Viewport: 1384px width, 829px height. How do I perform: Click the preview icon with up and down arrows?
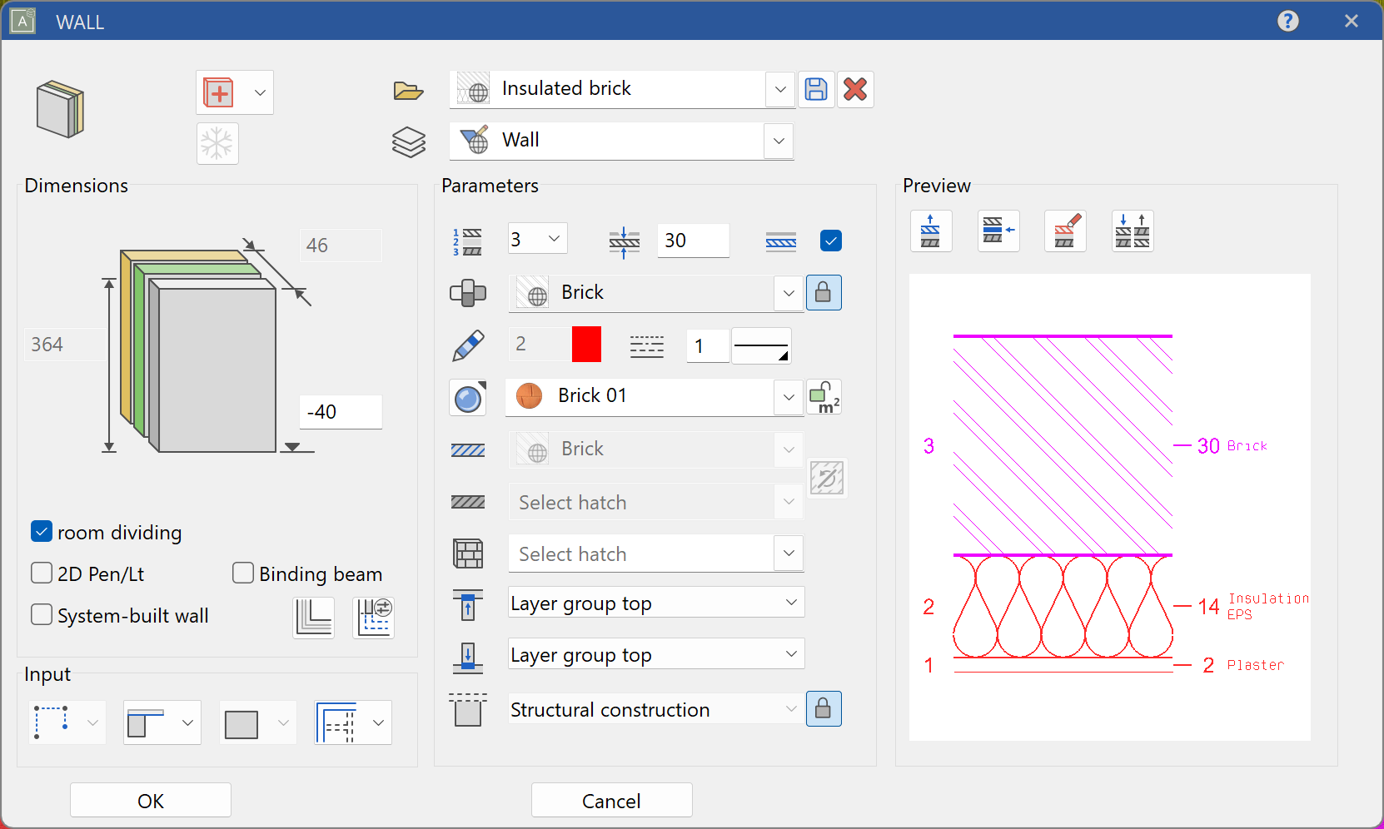click(1133, 231)
